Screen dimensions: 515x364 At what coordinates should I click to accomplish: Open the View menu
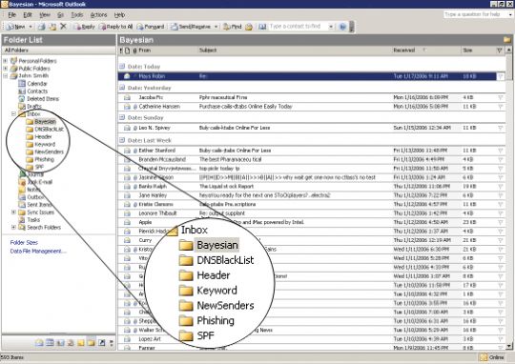click(45, 15)
